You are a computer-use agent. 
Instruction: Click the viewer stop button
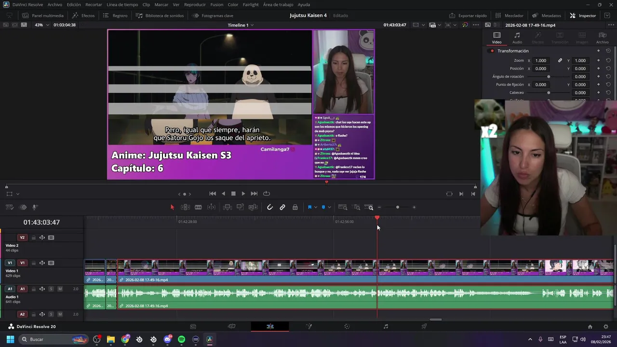[x=233, y=194]
